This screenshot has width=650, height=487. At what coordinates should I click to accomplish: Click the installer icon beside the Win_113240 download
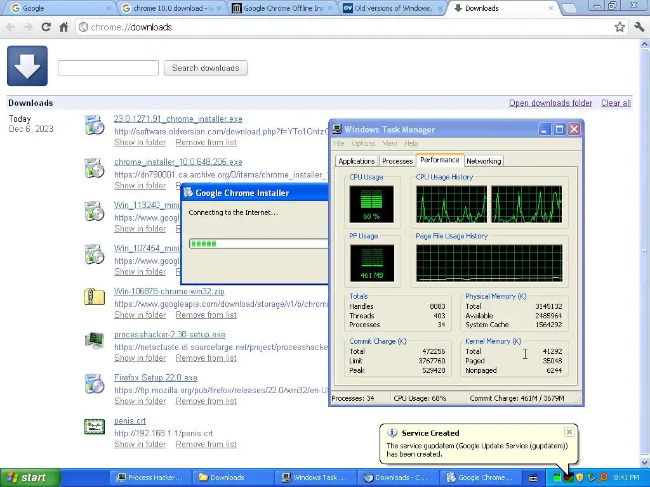coord(95,211)
